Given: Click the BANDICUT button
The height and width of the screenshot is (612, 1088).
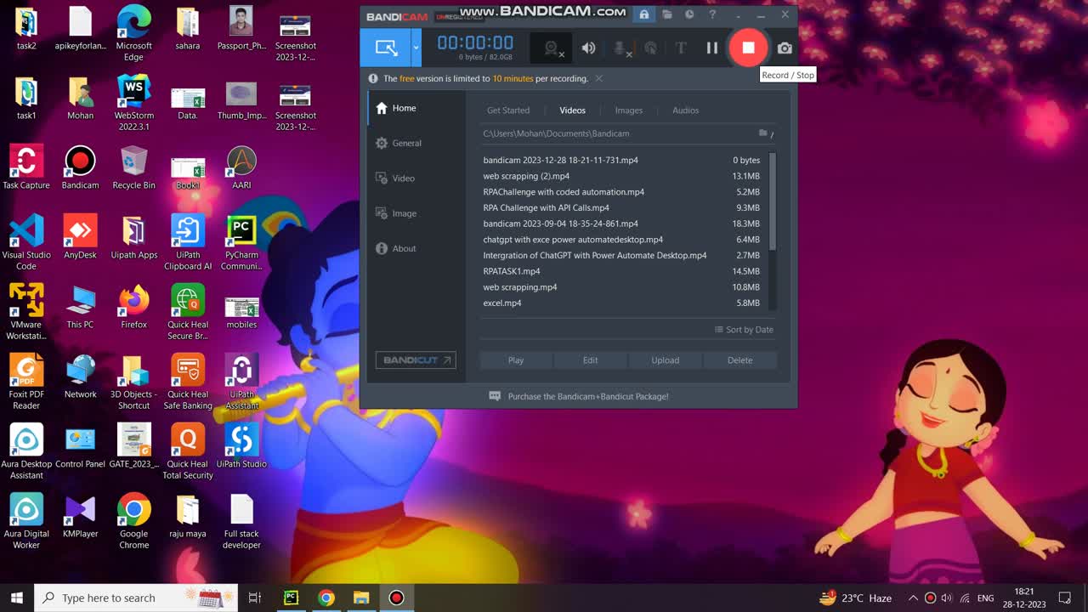Looking at the screenshot, I should click(x=416, y=360).
